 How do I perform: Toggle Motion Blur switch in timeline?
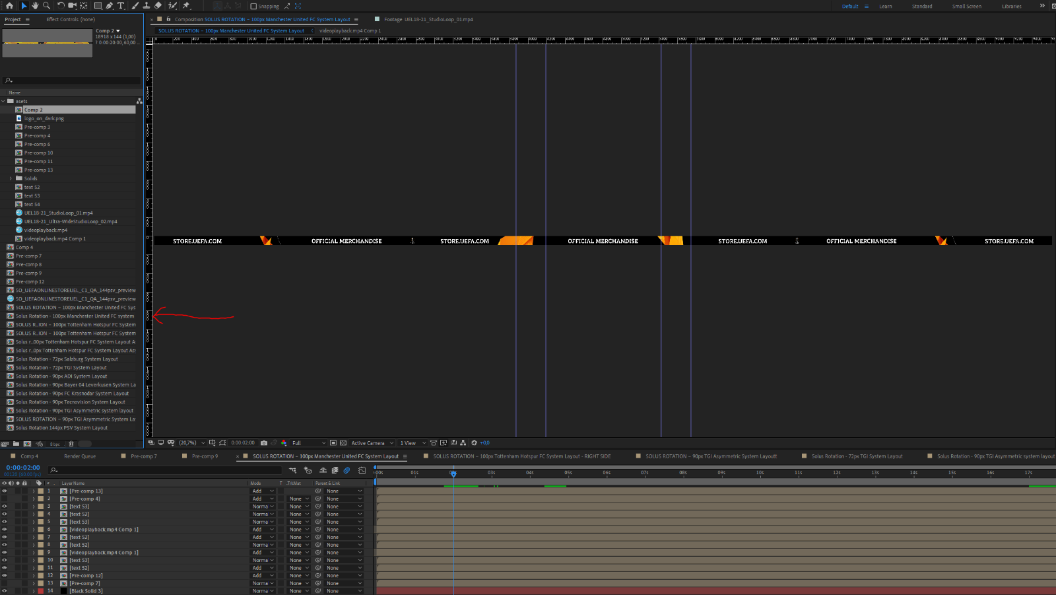point(346,470)
